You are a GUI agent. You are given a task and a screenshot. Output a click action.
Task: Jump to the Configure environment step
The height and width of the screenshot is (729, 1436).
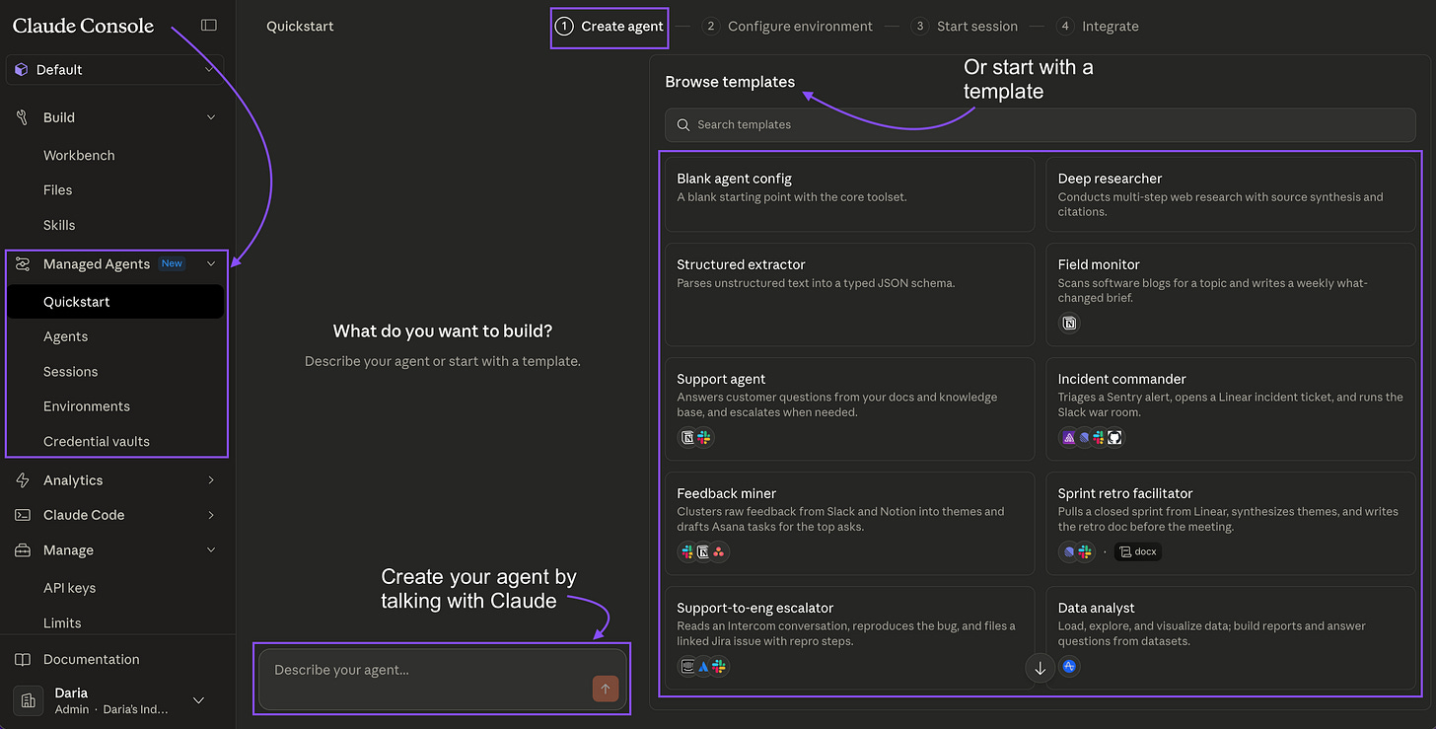tap(788, 27)
